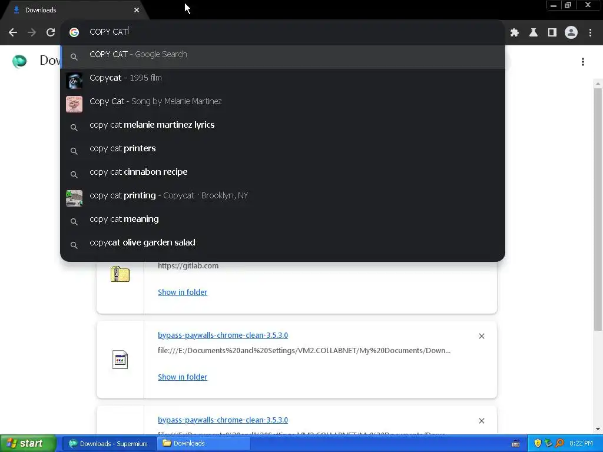Viewport: 603px width, 452px height.
Task: Remove second bypass-paywalls download entry
Action: (x=482, y=421)
